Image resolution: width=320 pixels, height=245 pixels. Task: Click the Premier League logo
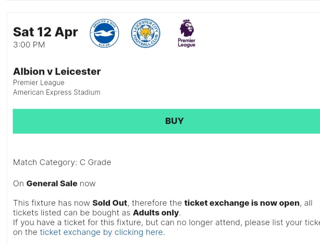(187, 33)
